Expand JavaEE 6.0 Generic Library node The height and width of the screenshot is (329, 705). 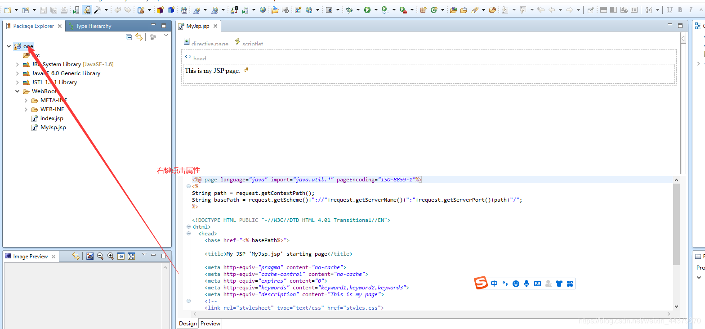(x=18, y=73)
